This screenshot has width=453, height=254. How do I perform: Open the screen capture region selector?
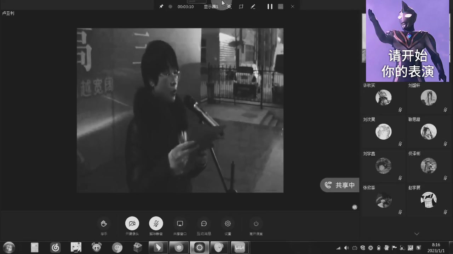coord(241,6)
